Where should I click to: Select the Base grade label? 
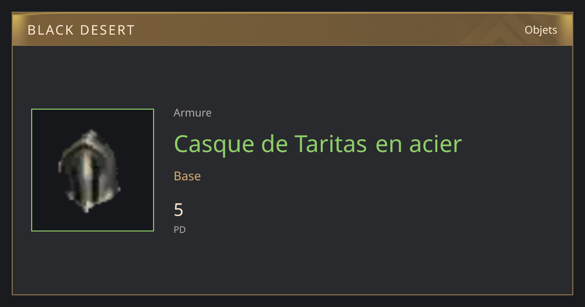click(x=187, y=176)
